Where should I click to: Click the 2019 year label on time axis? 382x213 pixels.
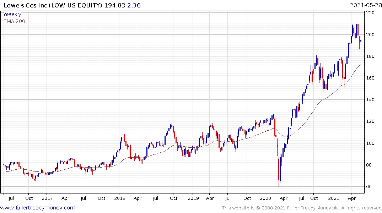pyautogui.click(x=193, y=198)
